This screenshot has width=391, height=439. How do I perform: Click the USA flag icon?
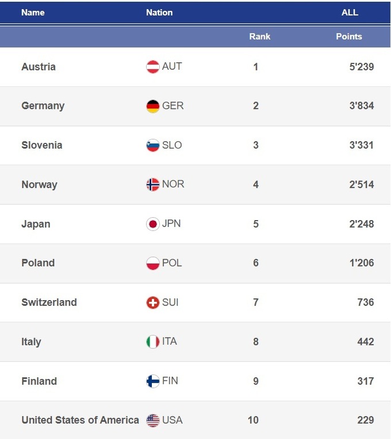tap(152, 421)
